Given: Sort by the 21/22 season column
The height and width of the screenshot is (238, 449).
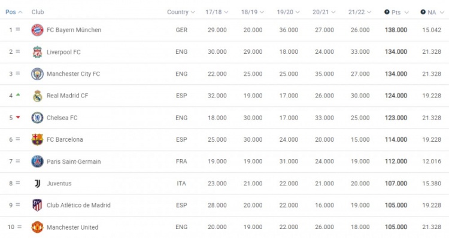Looking at the screenshot, I should pyautogui.click(x=360, y=12).
